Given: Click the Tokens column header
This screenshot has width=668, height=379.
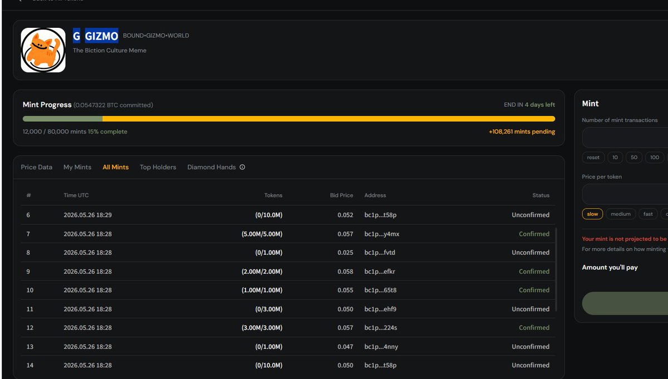Looking at the screenshot, I should pos(273,195).
